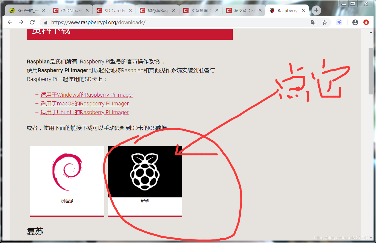The image size is (376, 243).
Task: Switch to the 写文章-CSDN tab
Action: coord(244,10)
